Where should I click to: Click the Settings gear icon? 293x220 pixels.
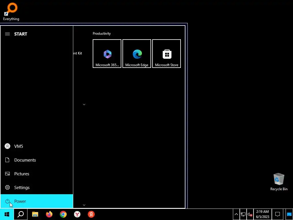7,187
